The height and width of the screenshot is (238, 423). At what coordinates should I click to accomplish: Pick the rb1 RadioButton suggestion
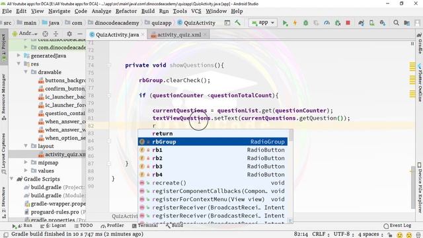pyautogui.click(x=213, y=150)
